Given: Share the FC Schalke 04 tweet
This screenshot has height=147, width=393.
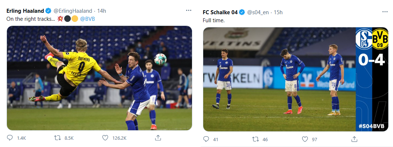Looking at the screenshot, I should 354,139.
